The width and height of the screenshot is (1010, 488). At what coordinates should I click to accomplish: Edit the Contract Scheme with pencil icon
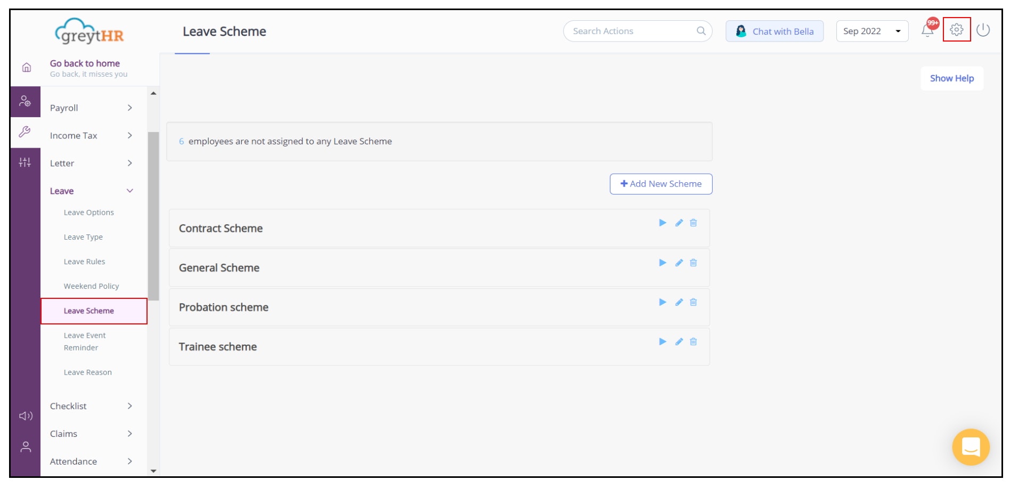[679, 223]
